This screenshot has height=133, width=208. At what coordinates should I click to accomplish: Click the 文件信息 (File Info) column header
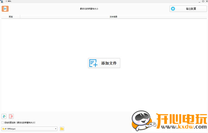113,17
